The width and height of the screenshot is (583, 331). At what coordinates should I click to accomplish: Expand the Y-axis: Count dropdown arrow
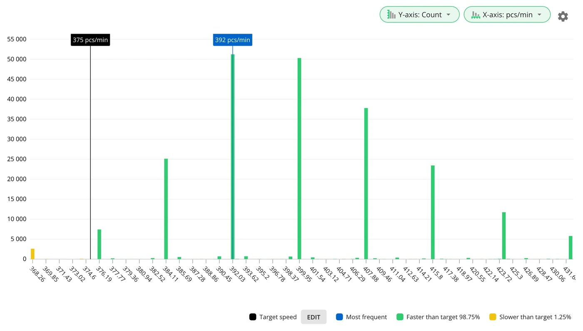448,15
